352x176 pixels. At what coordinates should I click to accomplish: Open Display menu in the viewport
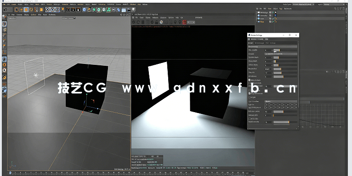pyautogui.click(x=27, y=14)
